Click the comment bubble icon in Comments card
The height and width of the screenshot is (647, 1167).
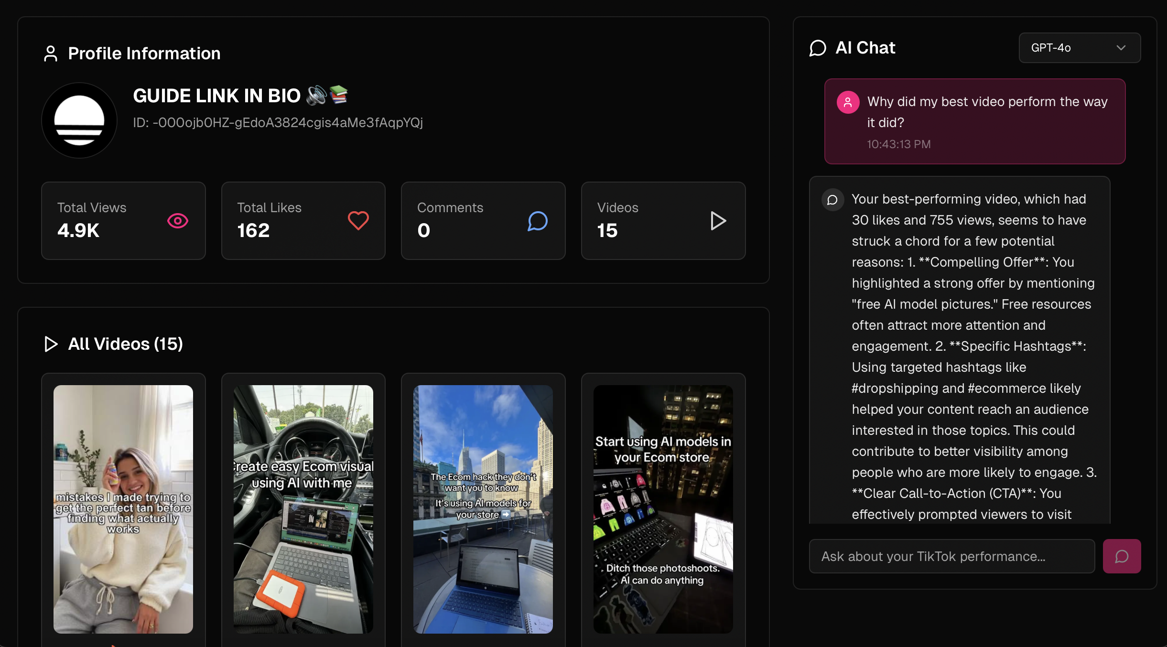tap(538, 221)
